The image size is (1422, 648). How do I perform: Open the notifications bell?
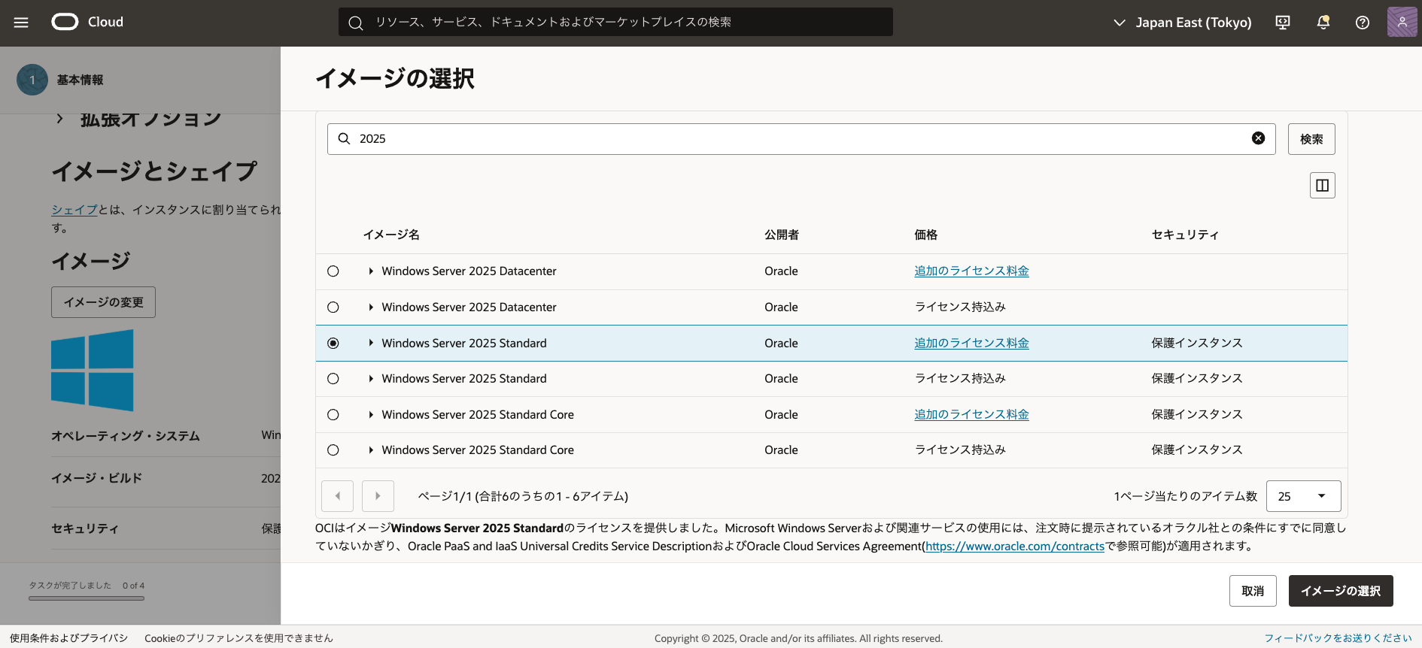1323,23
